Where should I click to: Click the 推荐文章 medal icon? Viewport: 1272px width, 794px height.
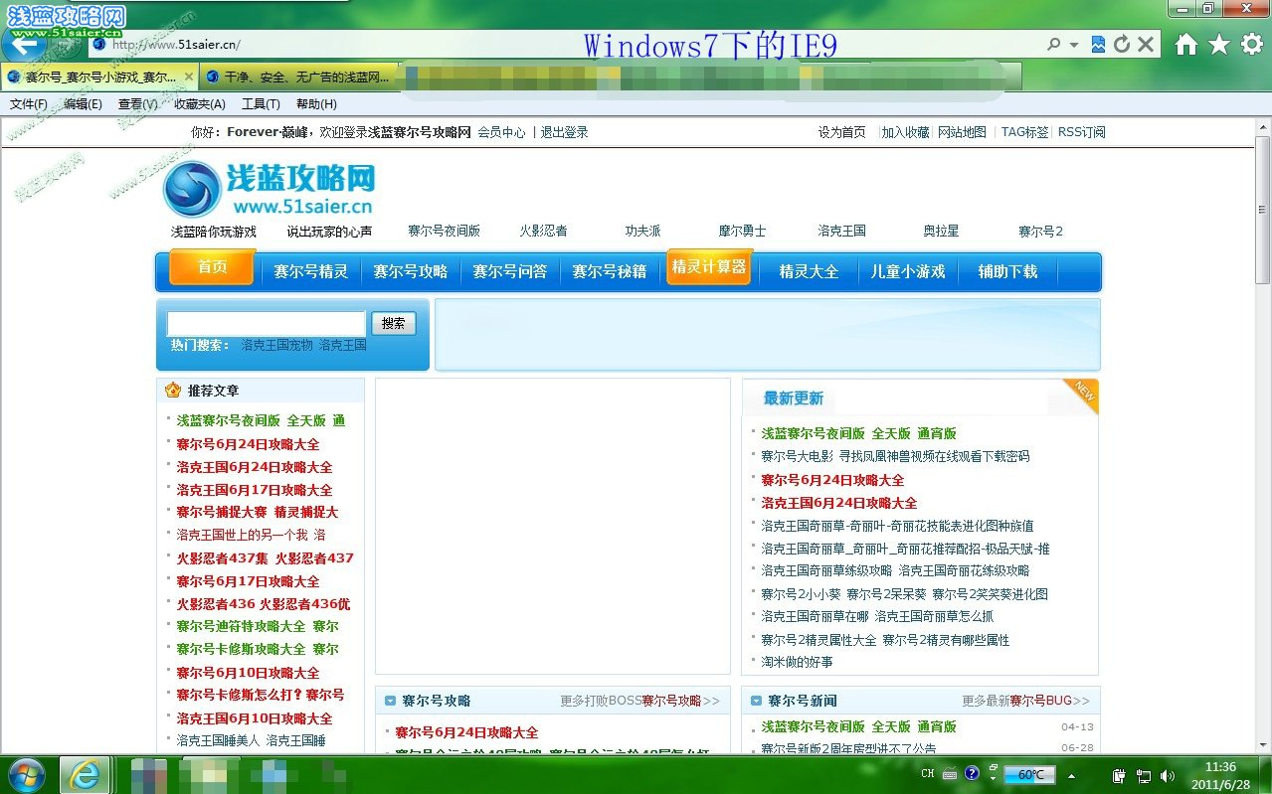[x=173, y=391]
